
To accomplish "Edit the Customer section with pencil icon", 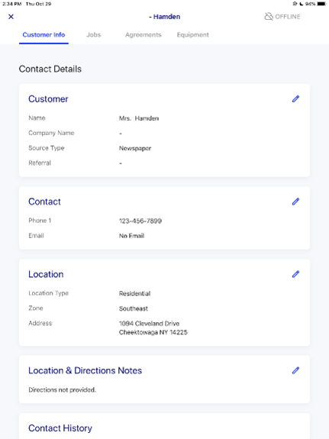I will pyautogui.click(x=295, y=98).
